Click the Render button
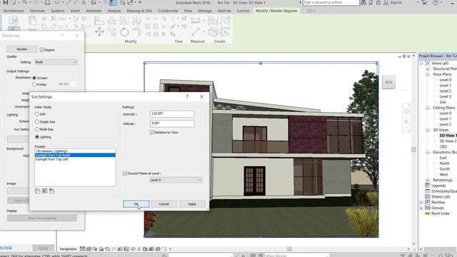Viewport: 457px width, 257px height. [x=22, y=49]
